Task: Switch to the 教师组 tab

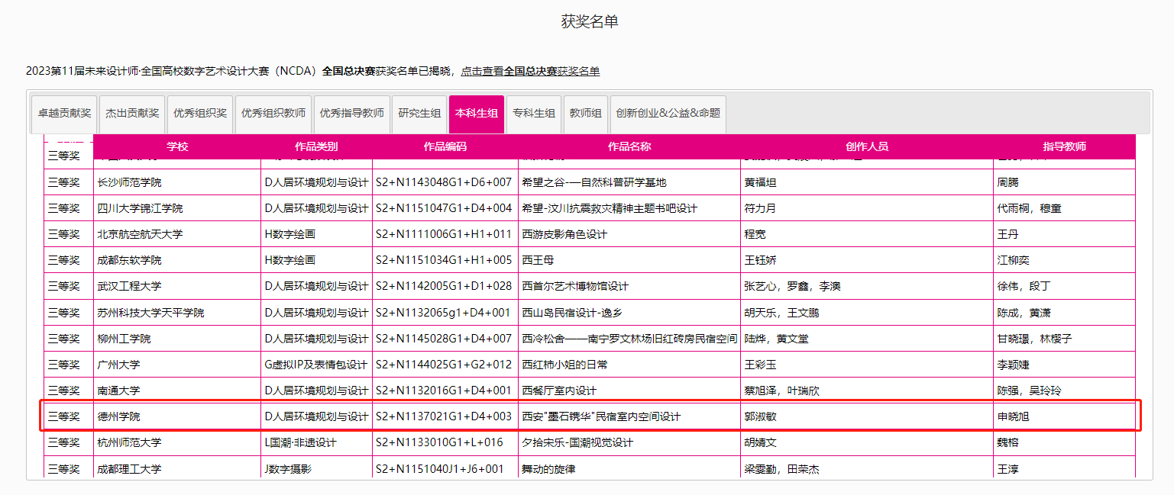Action: 586,113
